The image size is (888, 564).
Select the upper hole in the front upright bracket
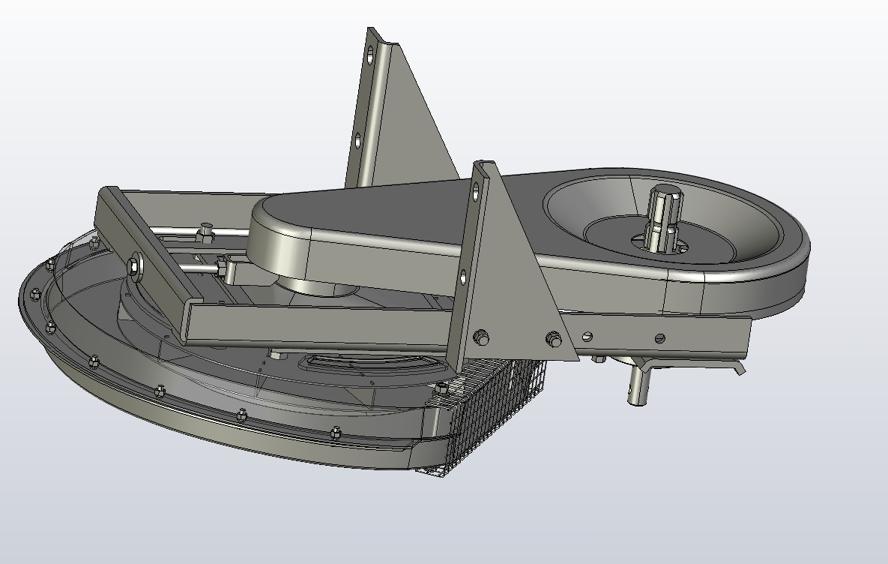tap(476, 191)
